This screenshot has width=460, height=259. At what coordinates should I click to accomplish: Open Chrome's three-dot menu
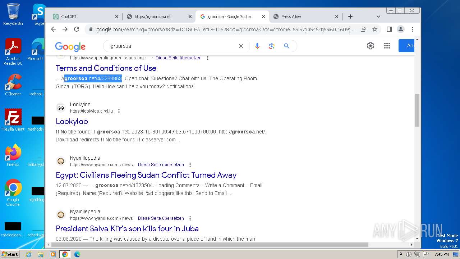tap(412, 29)
